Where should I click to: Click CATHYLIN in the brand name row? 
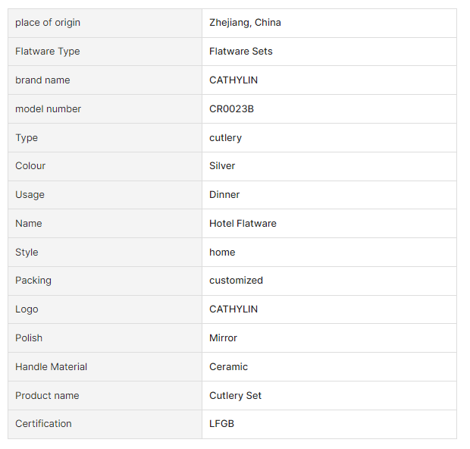[233, 80]
